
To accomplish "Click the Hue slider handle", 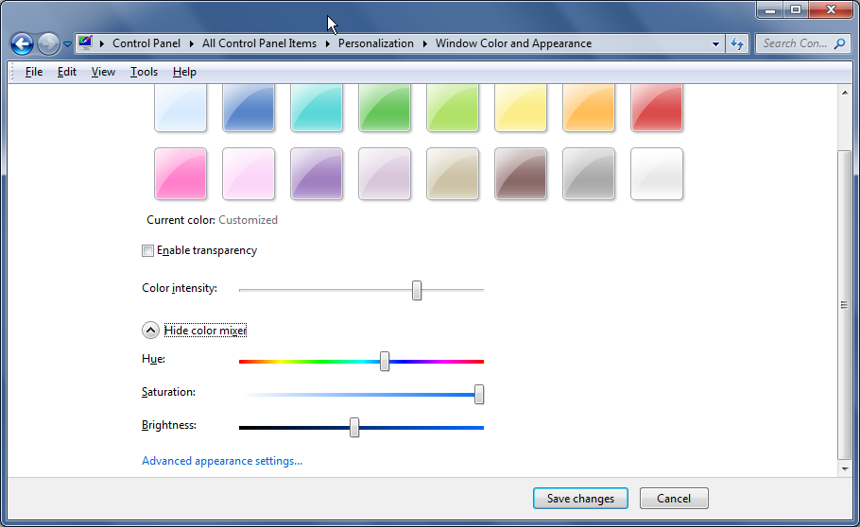I will [385, 362].
